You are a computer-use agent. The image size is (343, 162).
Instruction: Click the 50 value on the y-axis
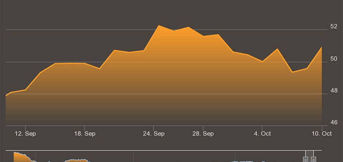point(334,59)
